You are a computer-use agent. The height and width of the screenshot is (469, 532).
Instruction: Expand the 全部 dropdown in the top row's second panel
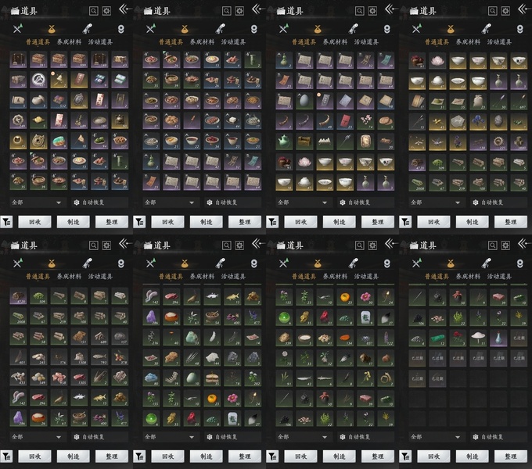(x=170, y=202)
